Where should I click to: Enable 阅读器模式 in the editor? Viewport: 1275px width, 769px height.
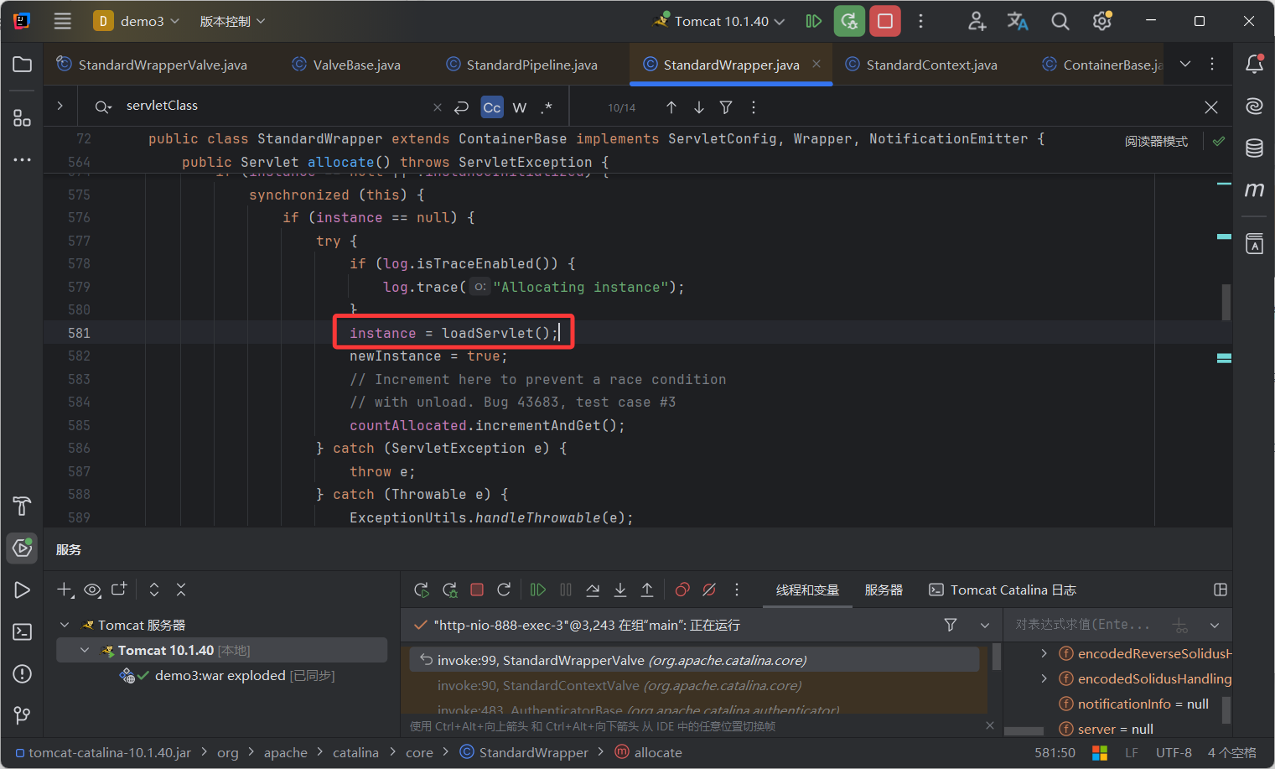(1156, 142)
